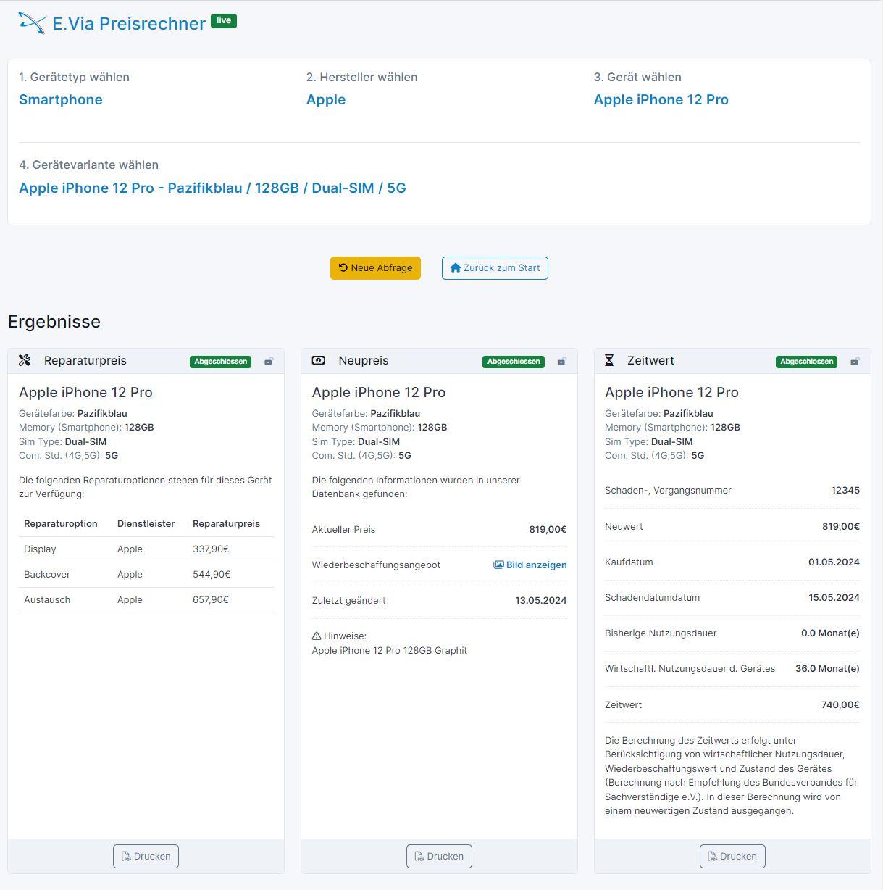Click the warning triangle icon next to Hinweise

click(x=317, y=636)
